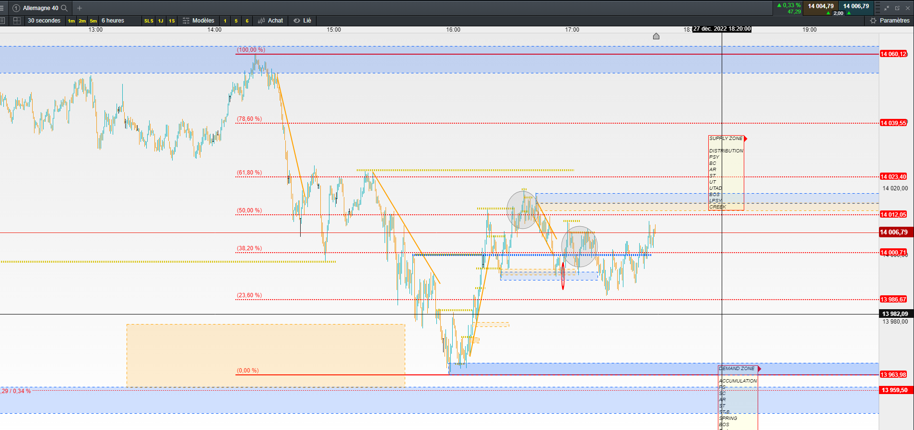This screenshot has height=430, width=914.
Task: Open the 6 heures history range dropdown
Action: 113,21
